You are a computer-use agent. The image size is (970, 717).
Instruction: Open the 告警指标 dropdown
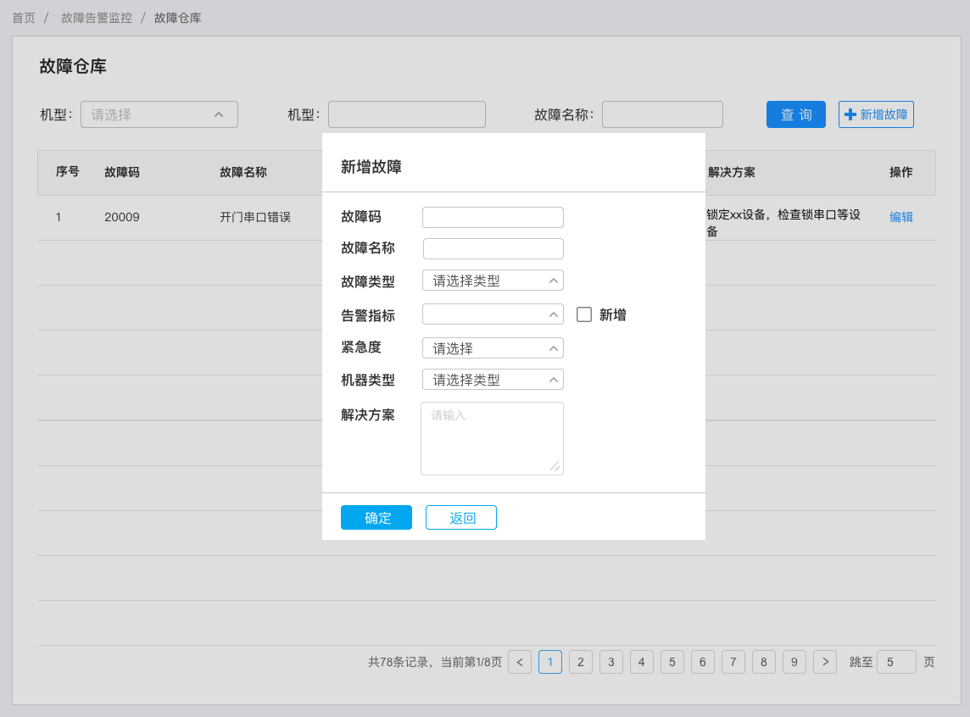[493, 314]
